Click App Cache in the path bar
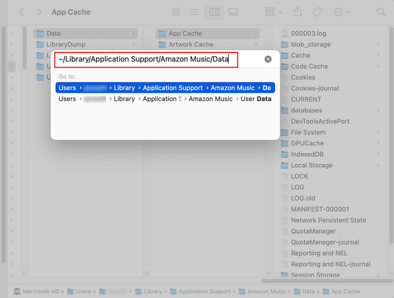 point(341,291)
